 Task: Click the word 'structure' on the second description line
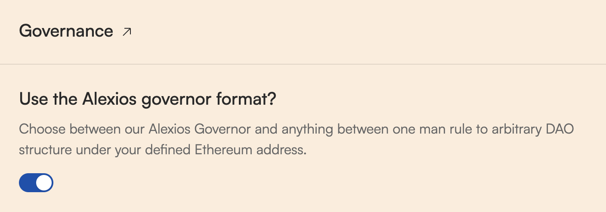tap(44, 150)
